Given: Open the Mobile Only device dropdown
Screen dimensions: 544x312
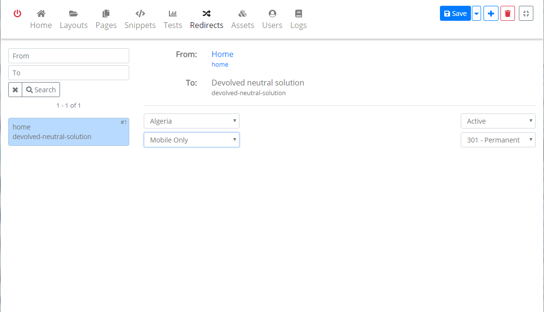Looking at the screenshot, I should (192, 140).
